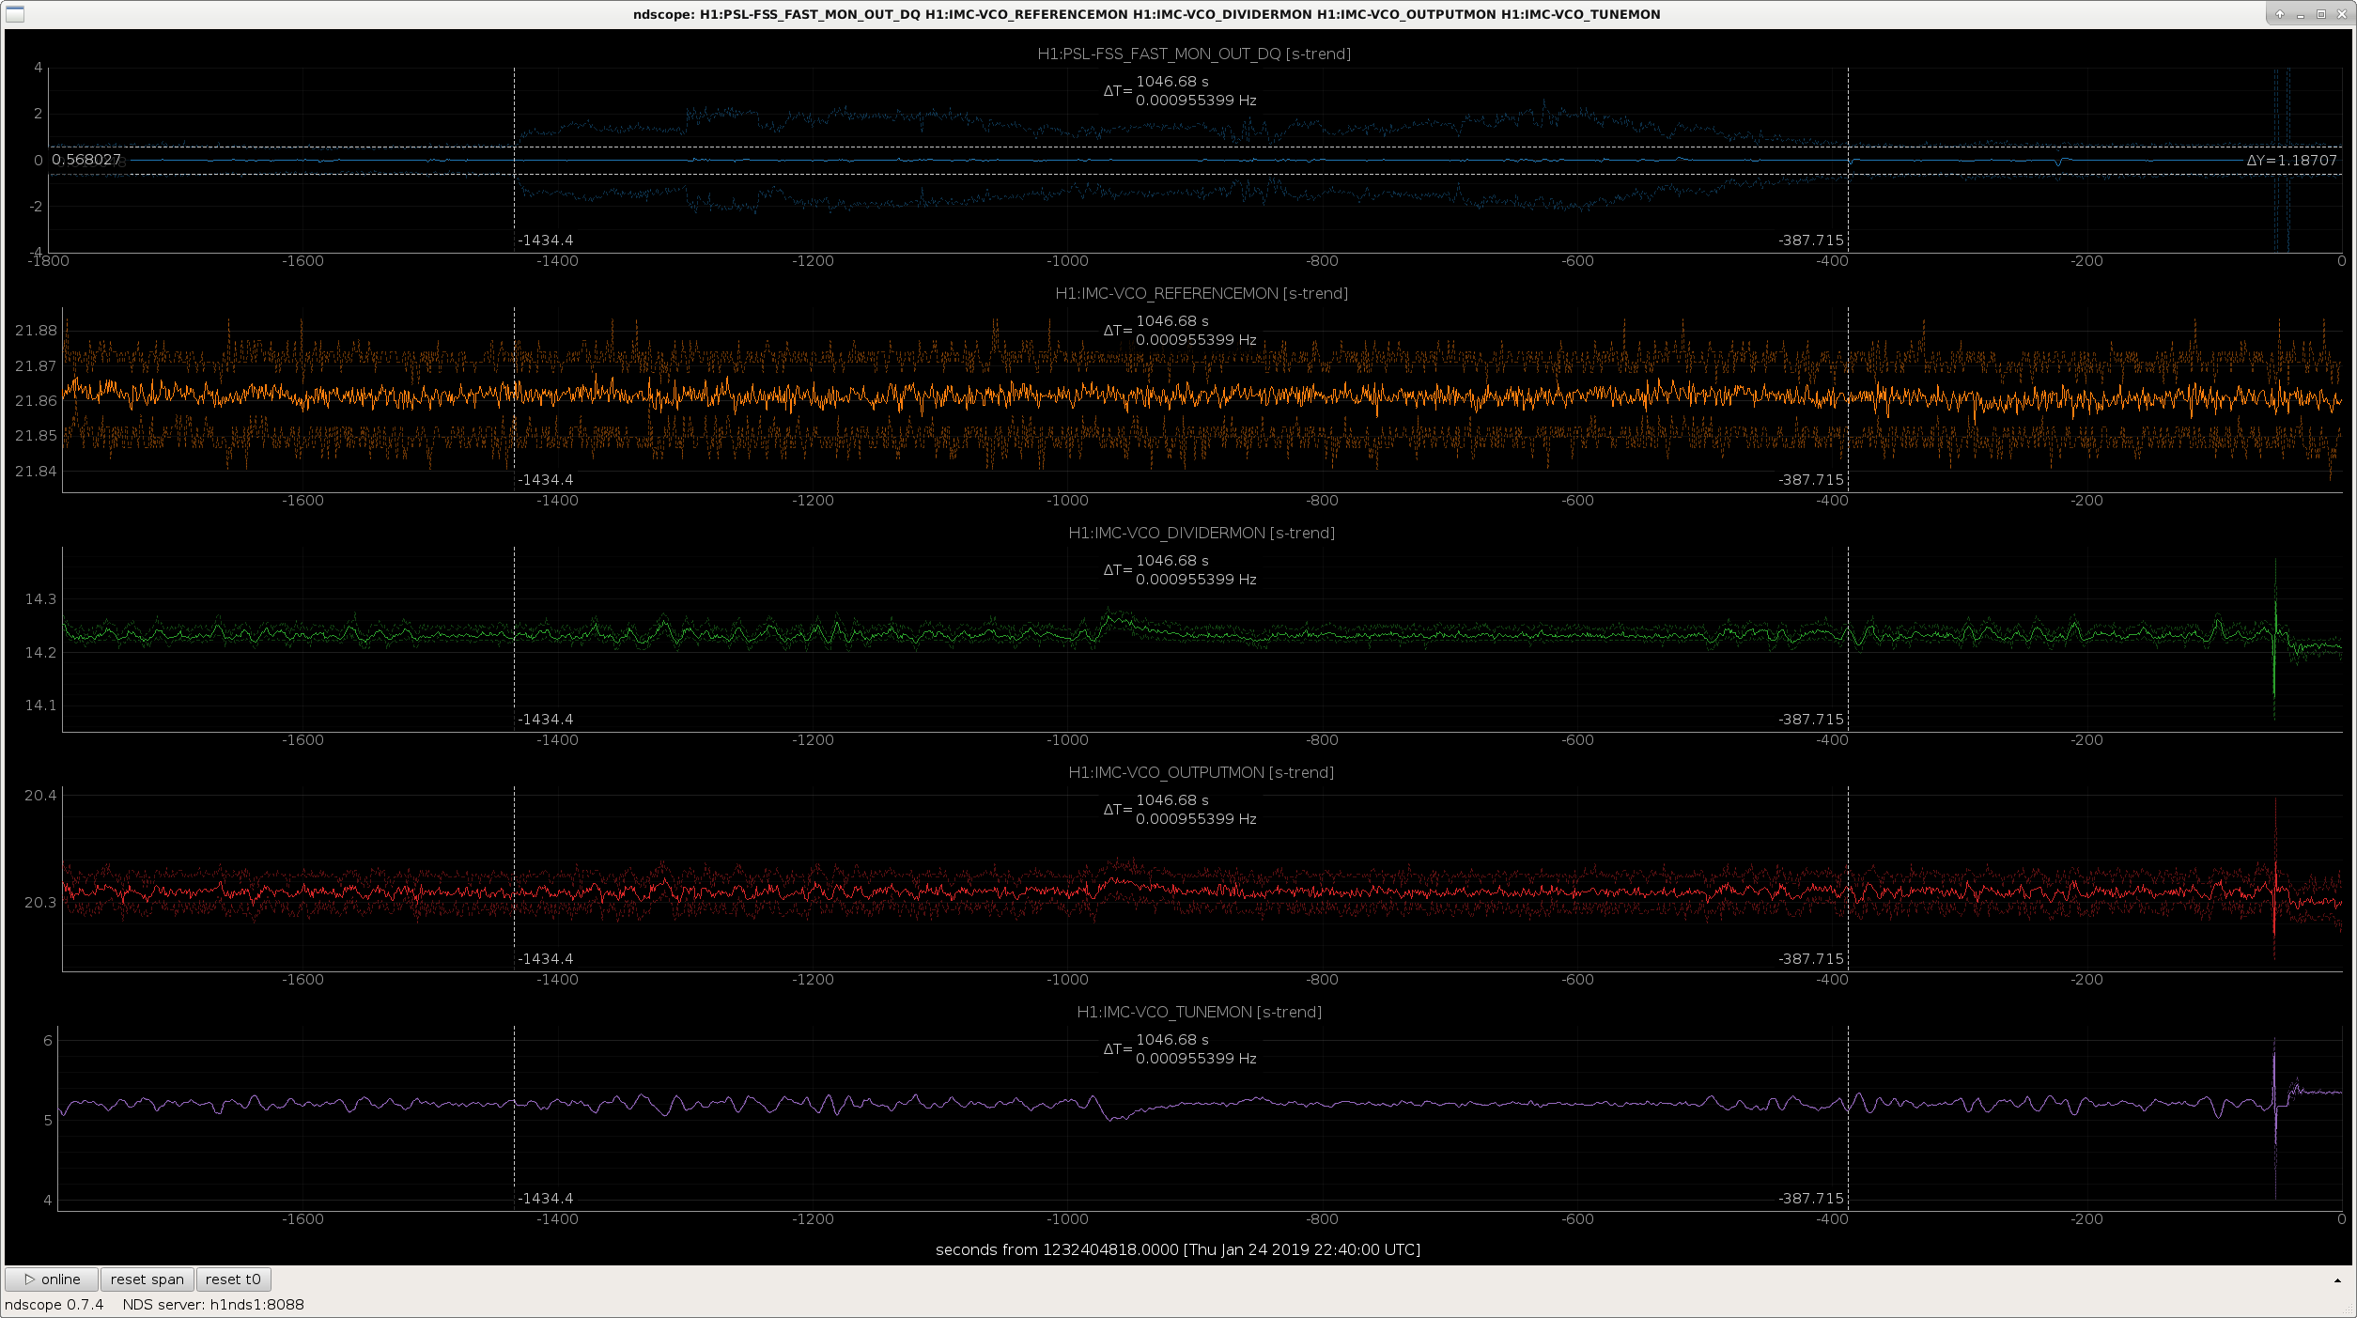Click the keep-above arrow icon in the title bar

click(2279, 14)
